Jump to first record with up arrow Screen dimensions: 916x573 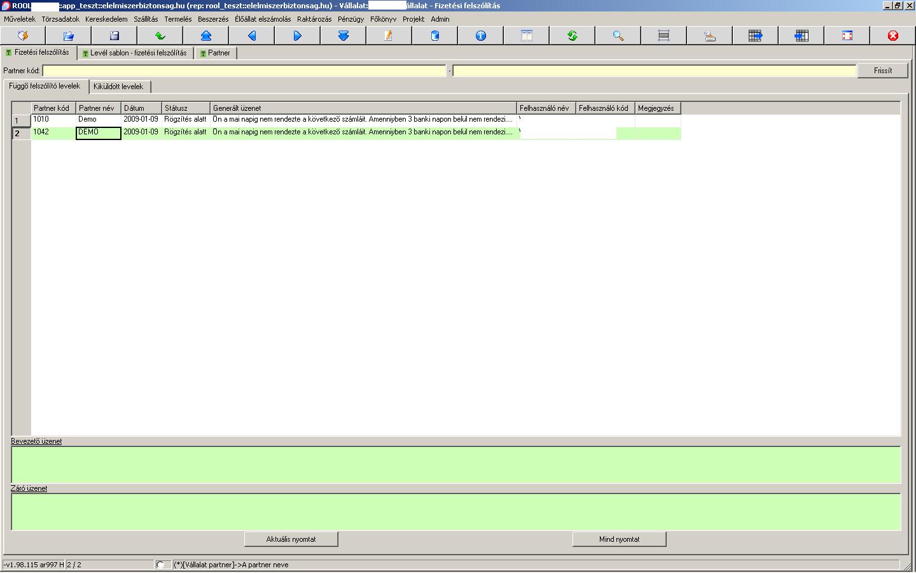coord(206,36)
